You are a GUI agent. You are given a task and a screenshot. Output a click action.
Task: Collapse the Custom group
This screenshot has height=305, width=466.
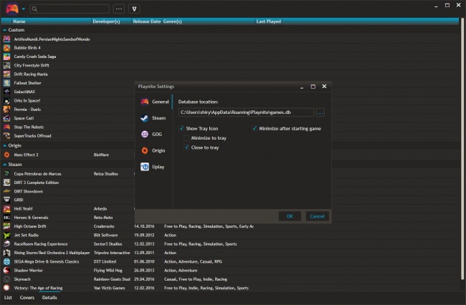tap(4, 30)
